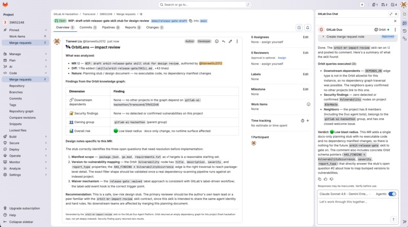This screenshot has height=227, width=408.
Task: Switch to the Pipelines tab
Action: (111, 28)
